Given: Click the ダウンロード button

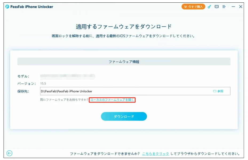Looking at the screenshot, I should [124, 116].
